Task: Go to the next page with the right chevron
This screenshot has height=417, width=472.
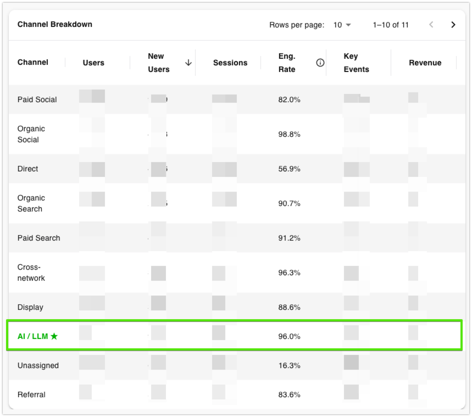Action: tap(453, 25)
